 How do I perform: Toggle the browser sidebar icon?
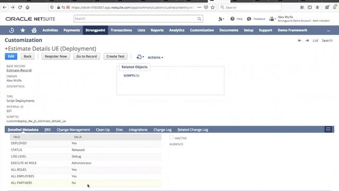click(310, 7)
